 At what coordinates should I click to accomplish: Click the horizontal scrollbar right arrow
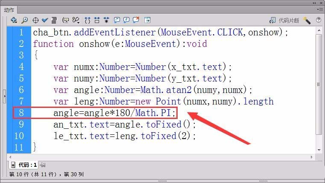pyautogui.click(x=311, y=157)
